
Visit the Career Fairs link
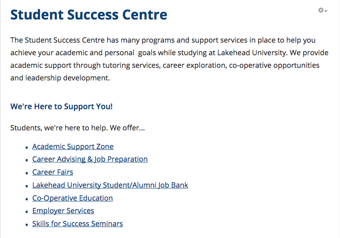tap(53, 172)
